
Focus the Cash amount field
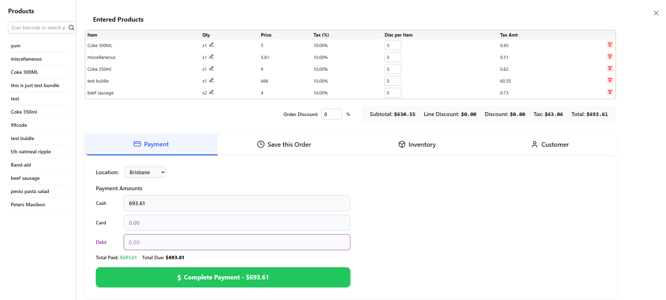click(237, 203)
